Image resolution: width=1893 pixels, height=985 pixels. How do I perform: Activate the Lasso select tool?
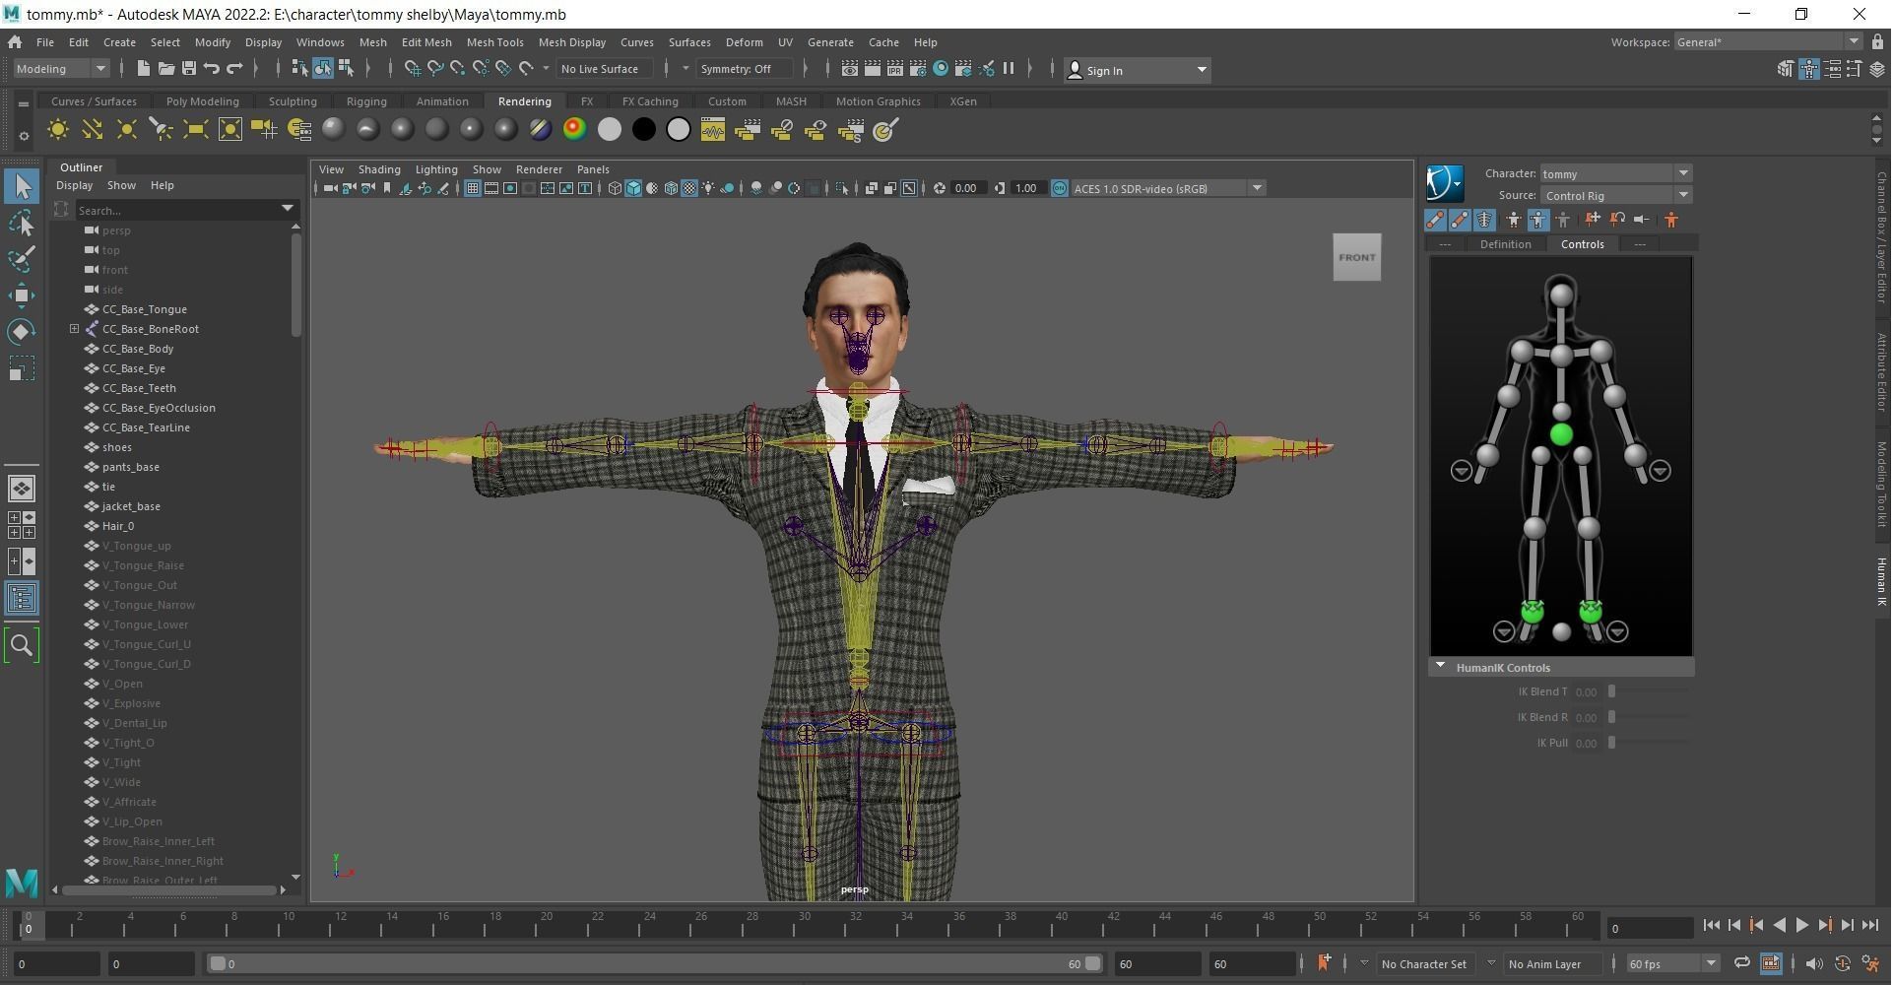pos(22,224)
